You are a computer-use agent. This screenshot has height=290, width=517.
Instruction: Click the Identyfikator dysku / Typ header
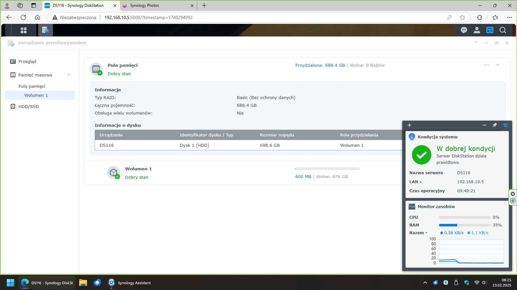[206, 135]
